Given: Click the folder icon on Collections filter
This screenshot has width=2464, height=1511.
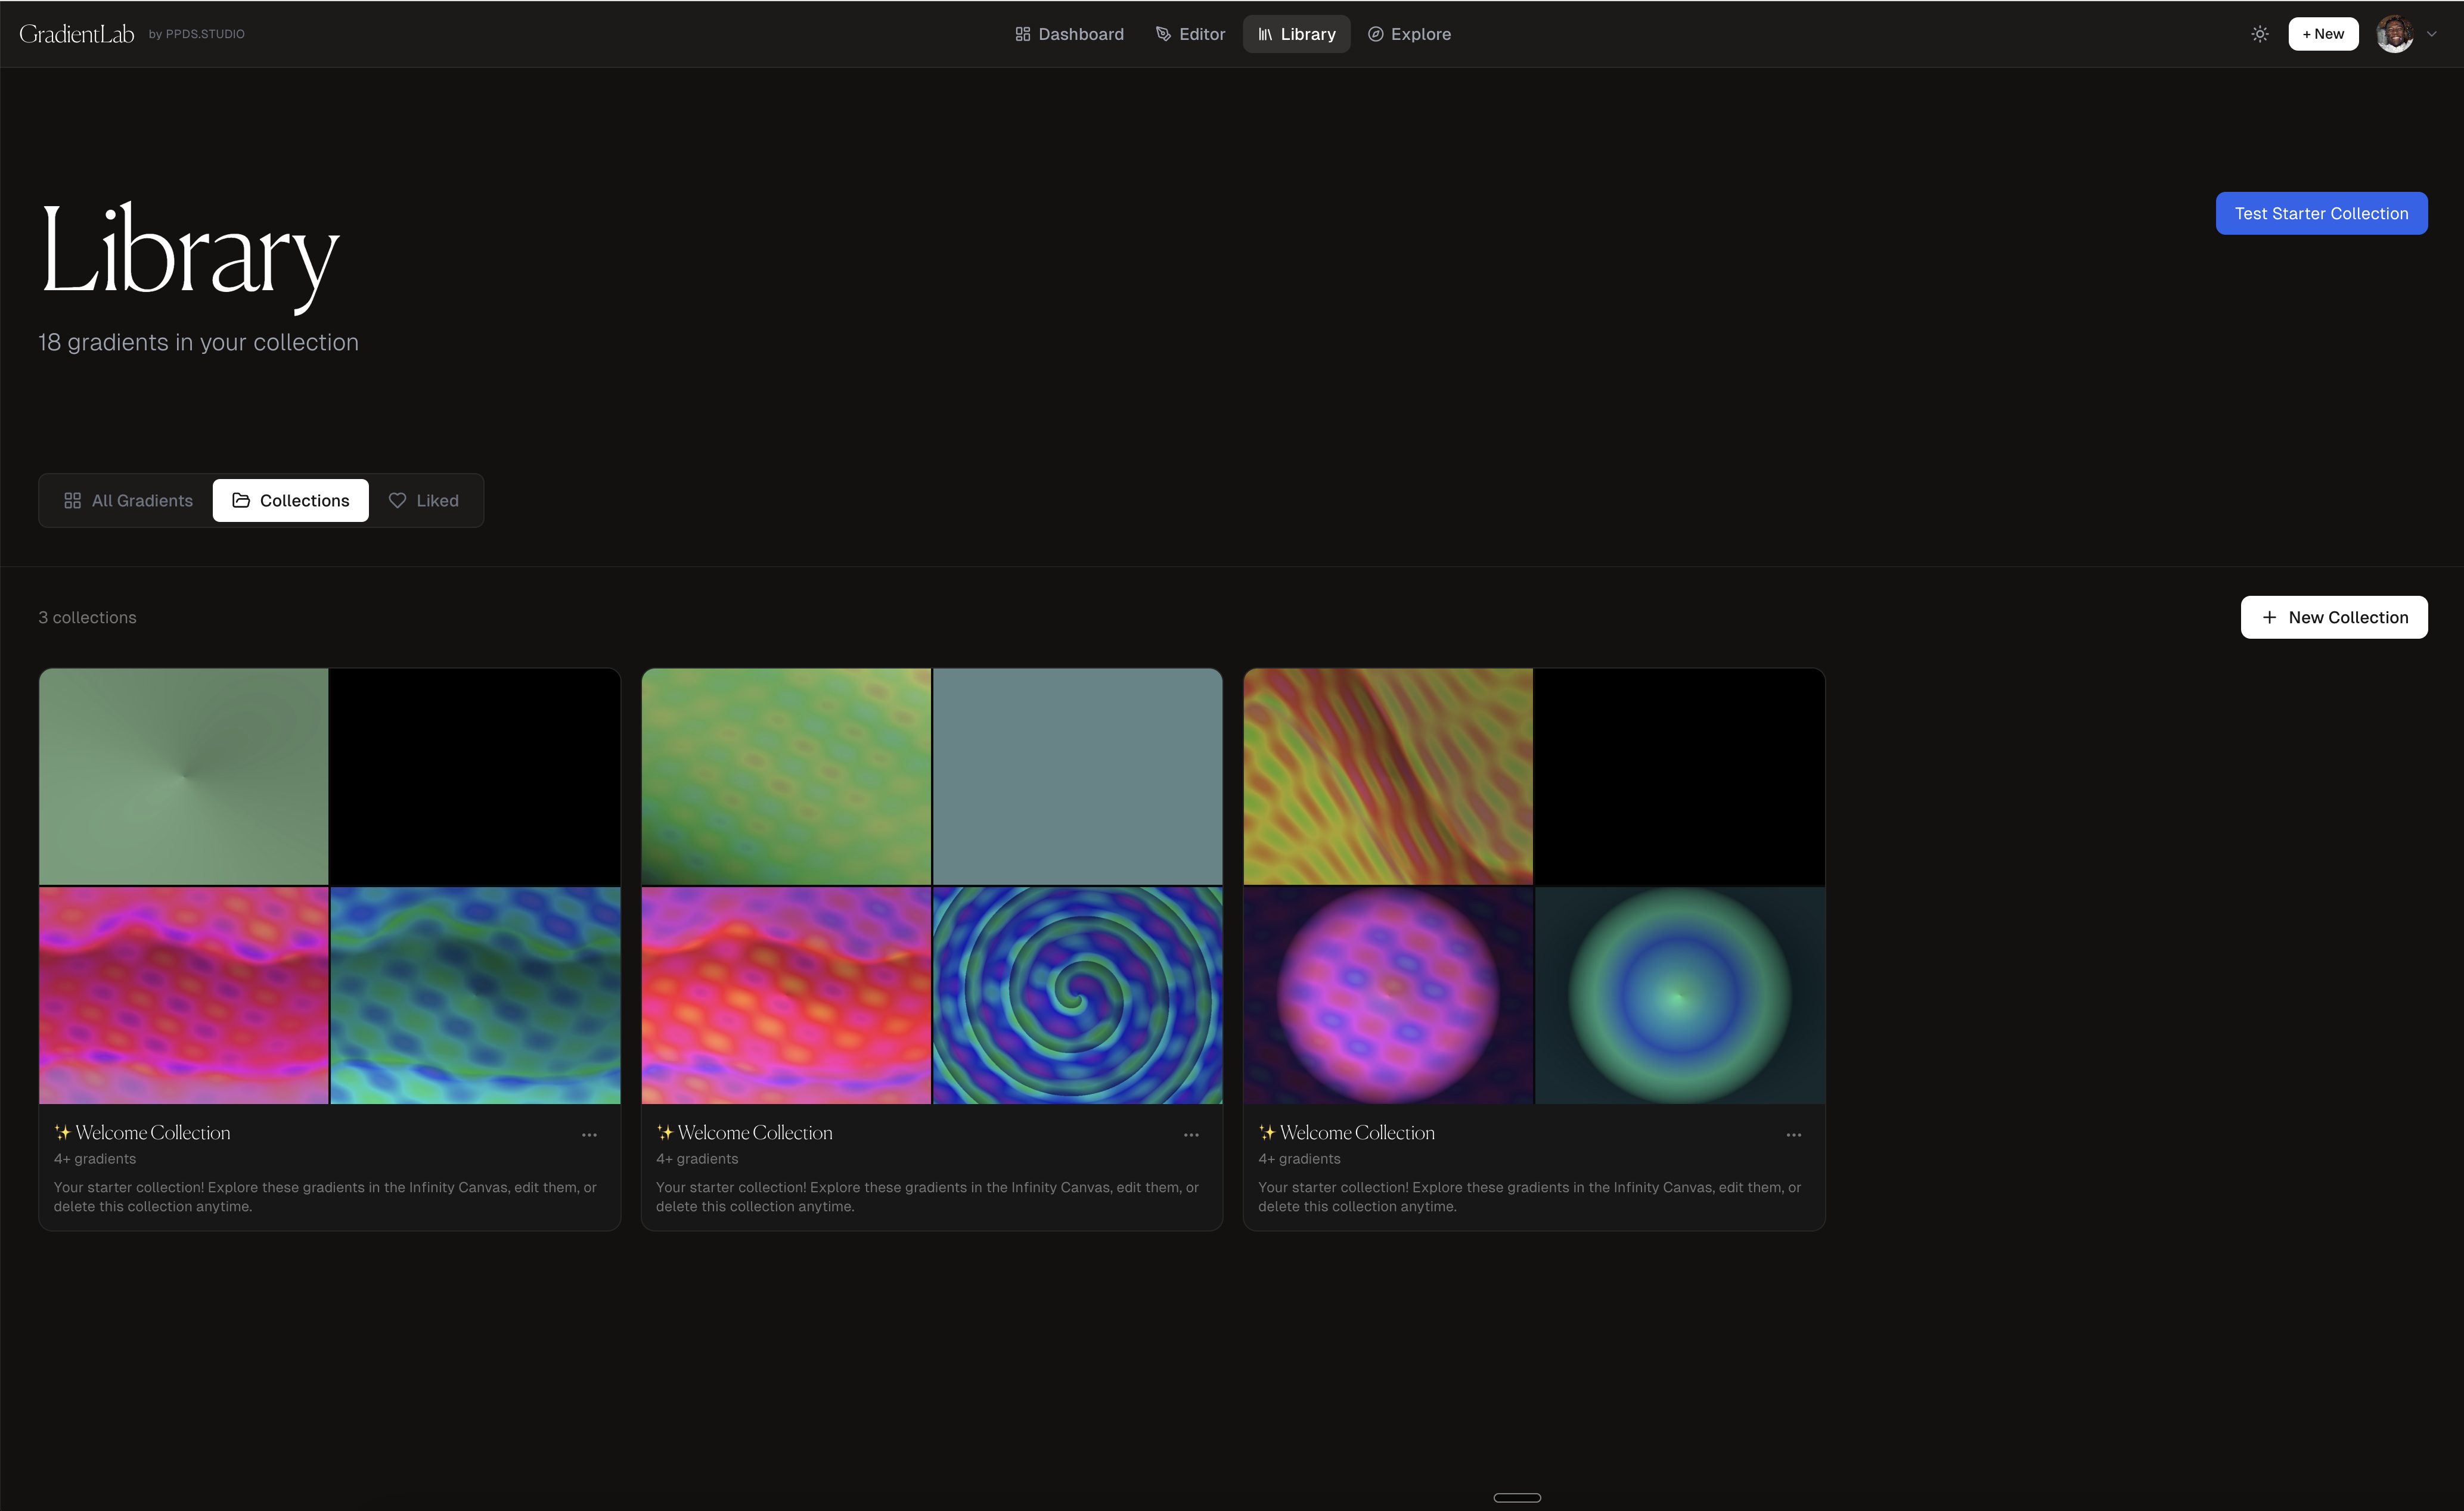Looking at the screenshot, I should coord(240,500).
